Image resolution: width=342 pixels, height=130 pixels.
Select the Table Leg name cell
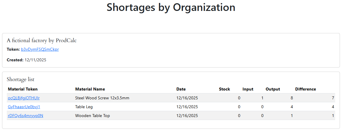(x=84, y=107)
